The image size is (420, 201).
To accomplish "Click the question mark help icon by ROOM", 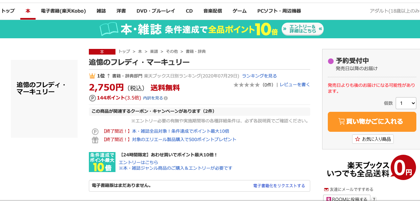I will click(374, 199).
